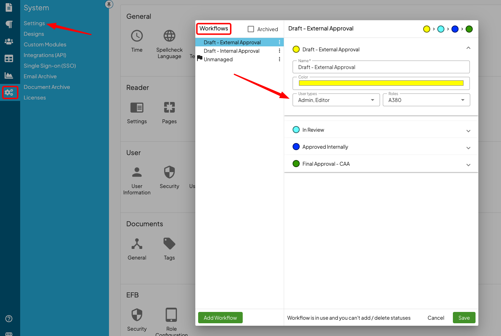Viewport: 501px width, 336px height.
Task: Open the users group icon in left rail
Action: 9,41
